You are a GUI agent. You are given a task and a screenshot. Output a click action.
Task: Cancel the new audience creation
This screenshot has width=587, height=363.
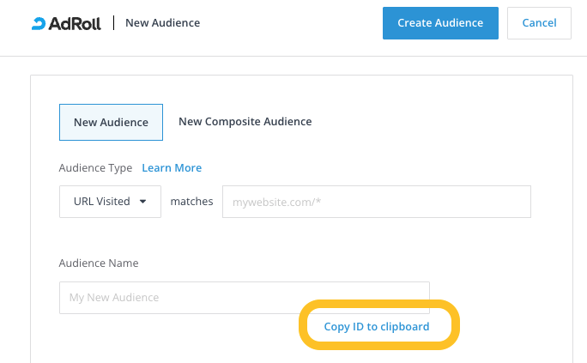539,23
